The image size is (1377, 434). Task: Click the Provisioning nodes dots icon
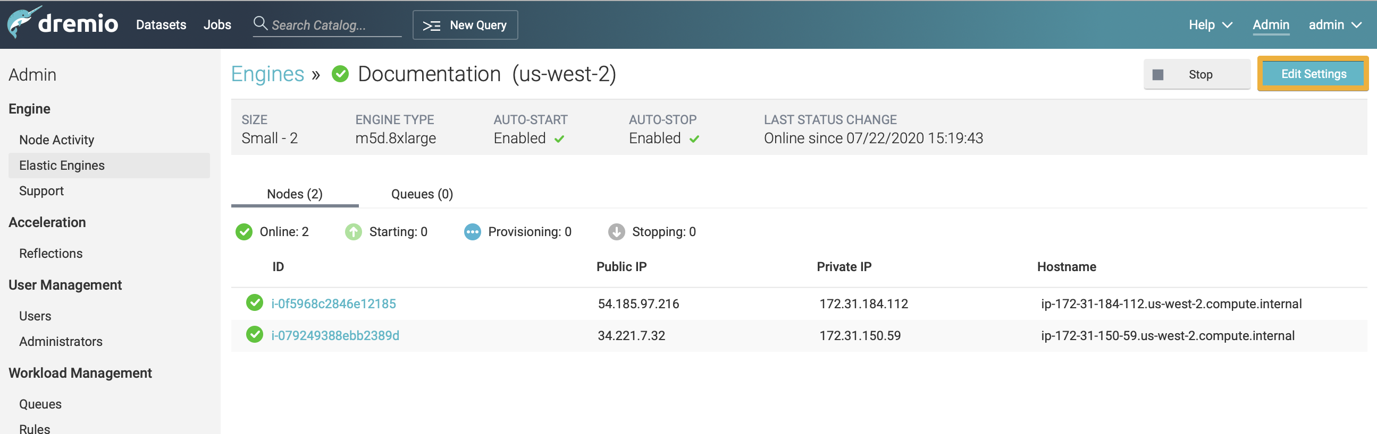[472, 232]
